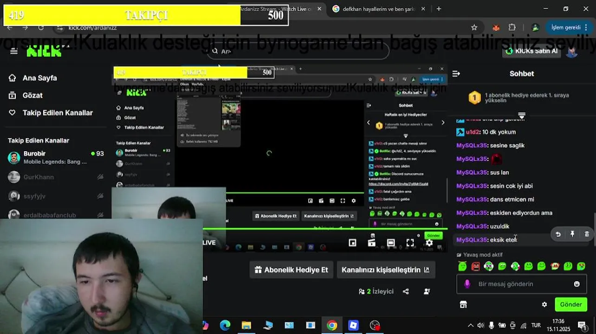Show hidden system tray icons chevron
The image size is (596, 334).
pyautogui.click(x=470, y=326)
